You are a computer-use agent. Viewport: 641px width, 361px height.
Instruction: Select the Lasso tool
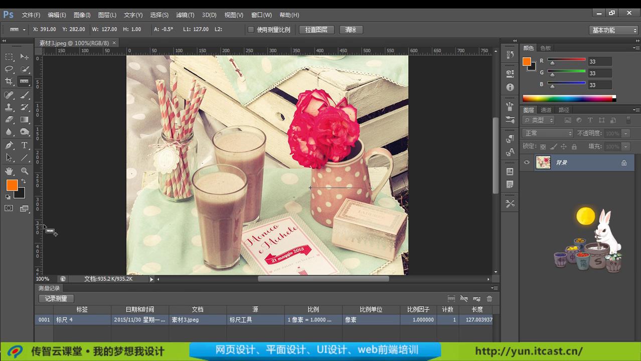pyautogui.click(x=8, y=69)
